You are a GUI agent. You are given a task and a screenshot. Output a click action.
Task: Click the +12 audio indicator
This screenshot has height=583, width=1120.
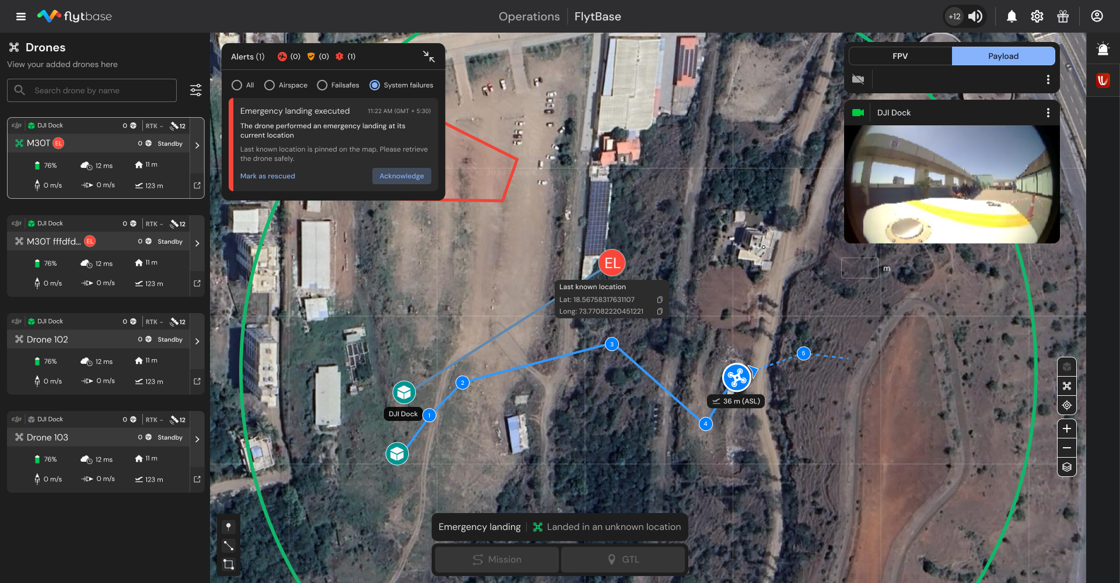tap(954, 16)
